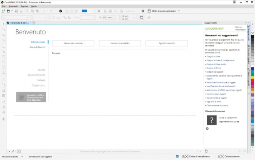Screen dimensions: 255x160
Task: Click the Save disk icon
Action: click(x=16, y=11)
